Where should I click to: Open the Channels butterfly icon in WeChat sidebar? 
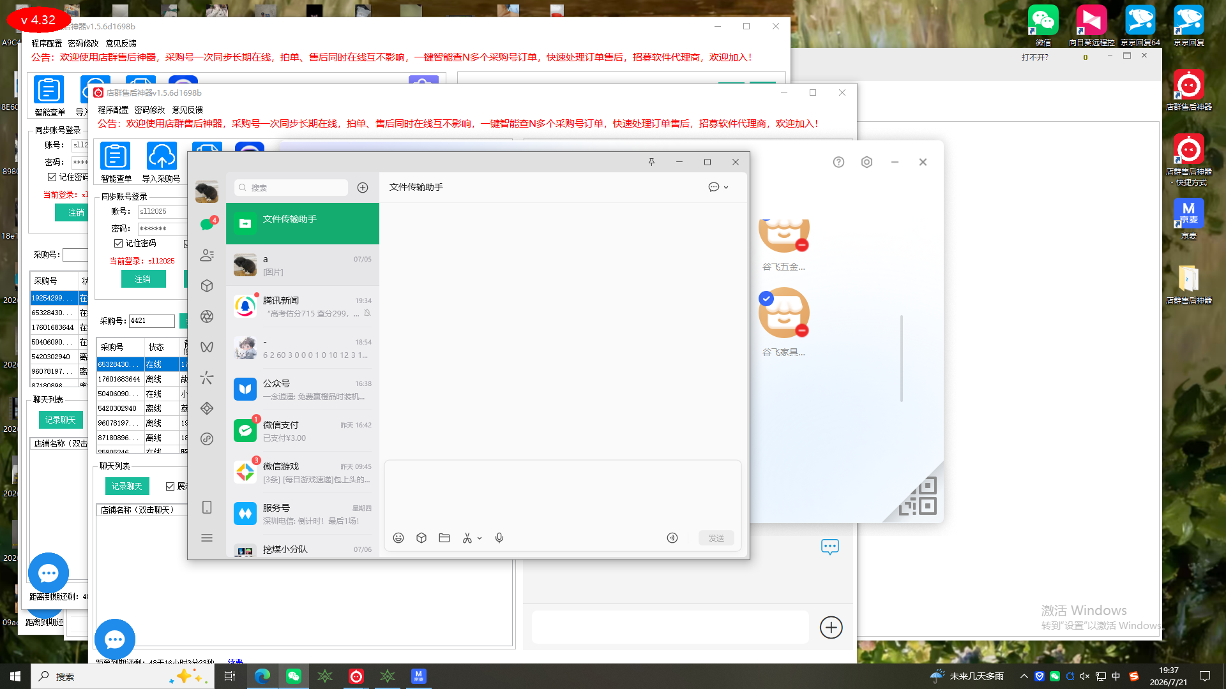click(x=207, y=347)
